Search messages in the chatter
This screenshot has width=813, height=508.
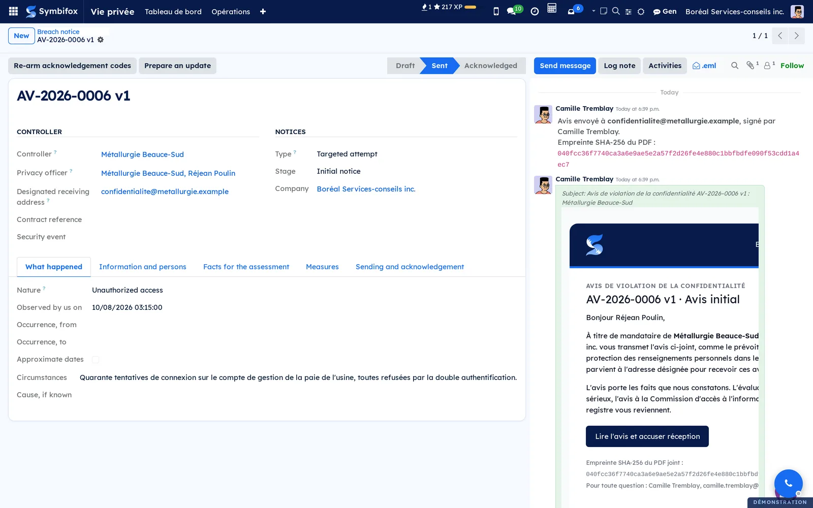click(x=735, y=66)
